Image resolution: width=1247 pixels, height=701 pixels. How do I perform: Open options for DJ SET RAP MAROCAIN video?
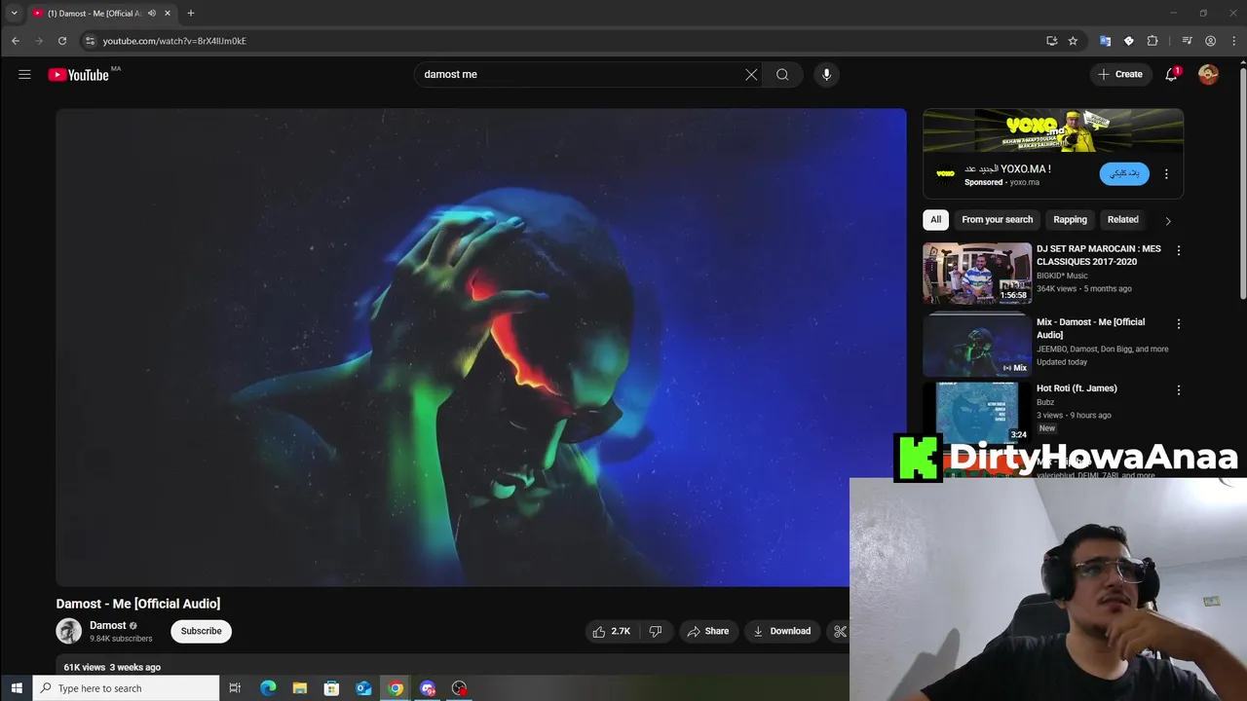tap(1178, 250)
